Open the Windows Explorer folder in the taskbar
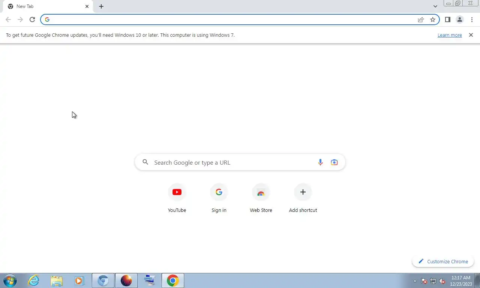 click(57, 280)
